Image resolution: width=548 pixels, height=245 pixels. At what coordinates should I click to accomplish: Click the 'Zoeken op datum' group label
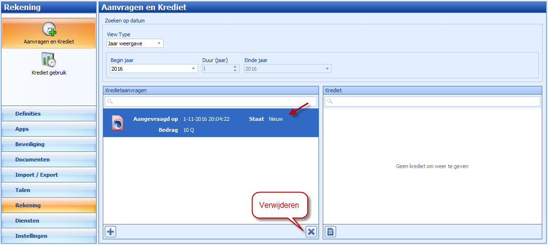tap(125, 21)
